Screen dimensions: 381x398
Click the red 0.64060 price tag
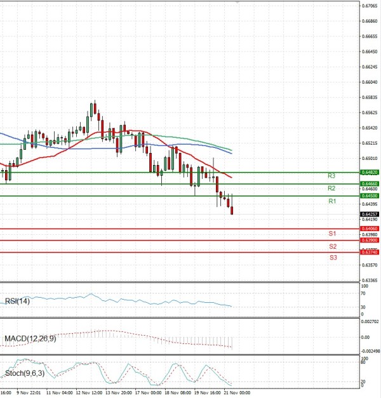370,229
